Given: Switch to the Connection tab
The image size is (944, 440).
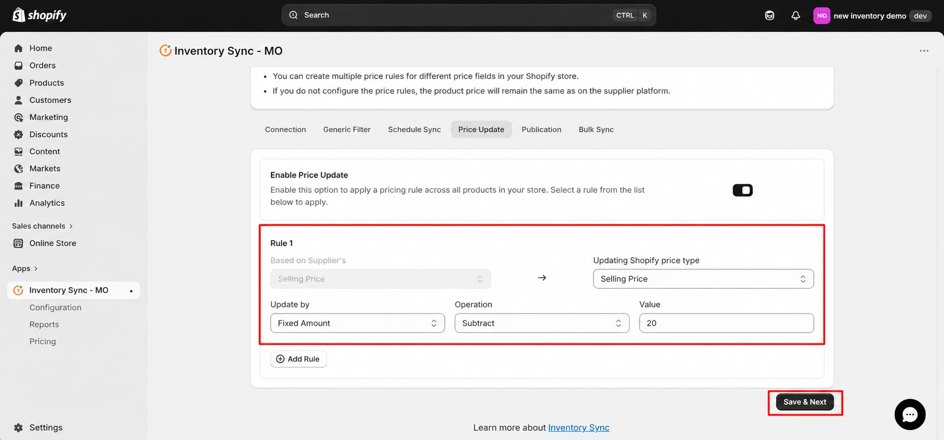Looking at the screenshot, I should pyautogui.click(x=285, y=129).
